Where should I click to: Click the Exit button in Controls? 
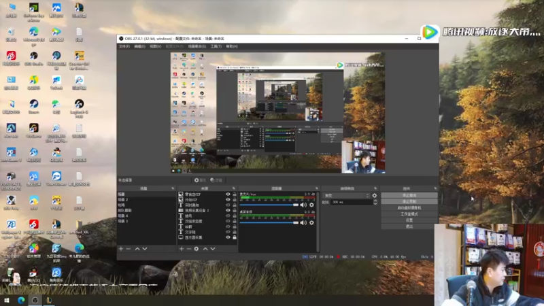[x=409, y=226]
